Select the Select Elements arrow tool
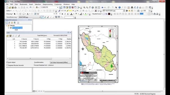170x95 pixels. [116, 7]
